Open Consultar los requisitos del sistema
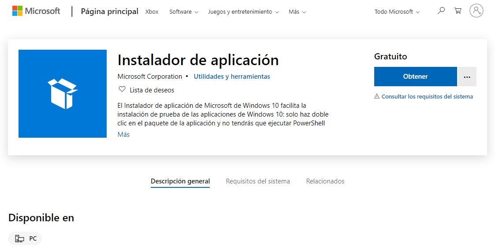The height and width of the screenshot is (249, 495). pyautogui.click(x=427, y=96)
